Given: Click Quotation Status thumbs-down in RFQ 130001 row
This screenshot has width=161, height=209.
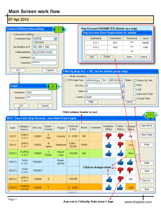Looking at the screenshot, I should coord(108,136).
